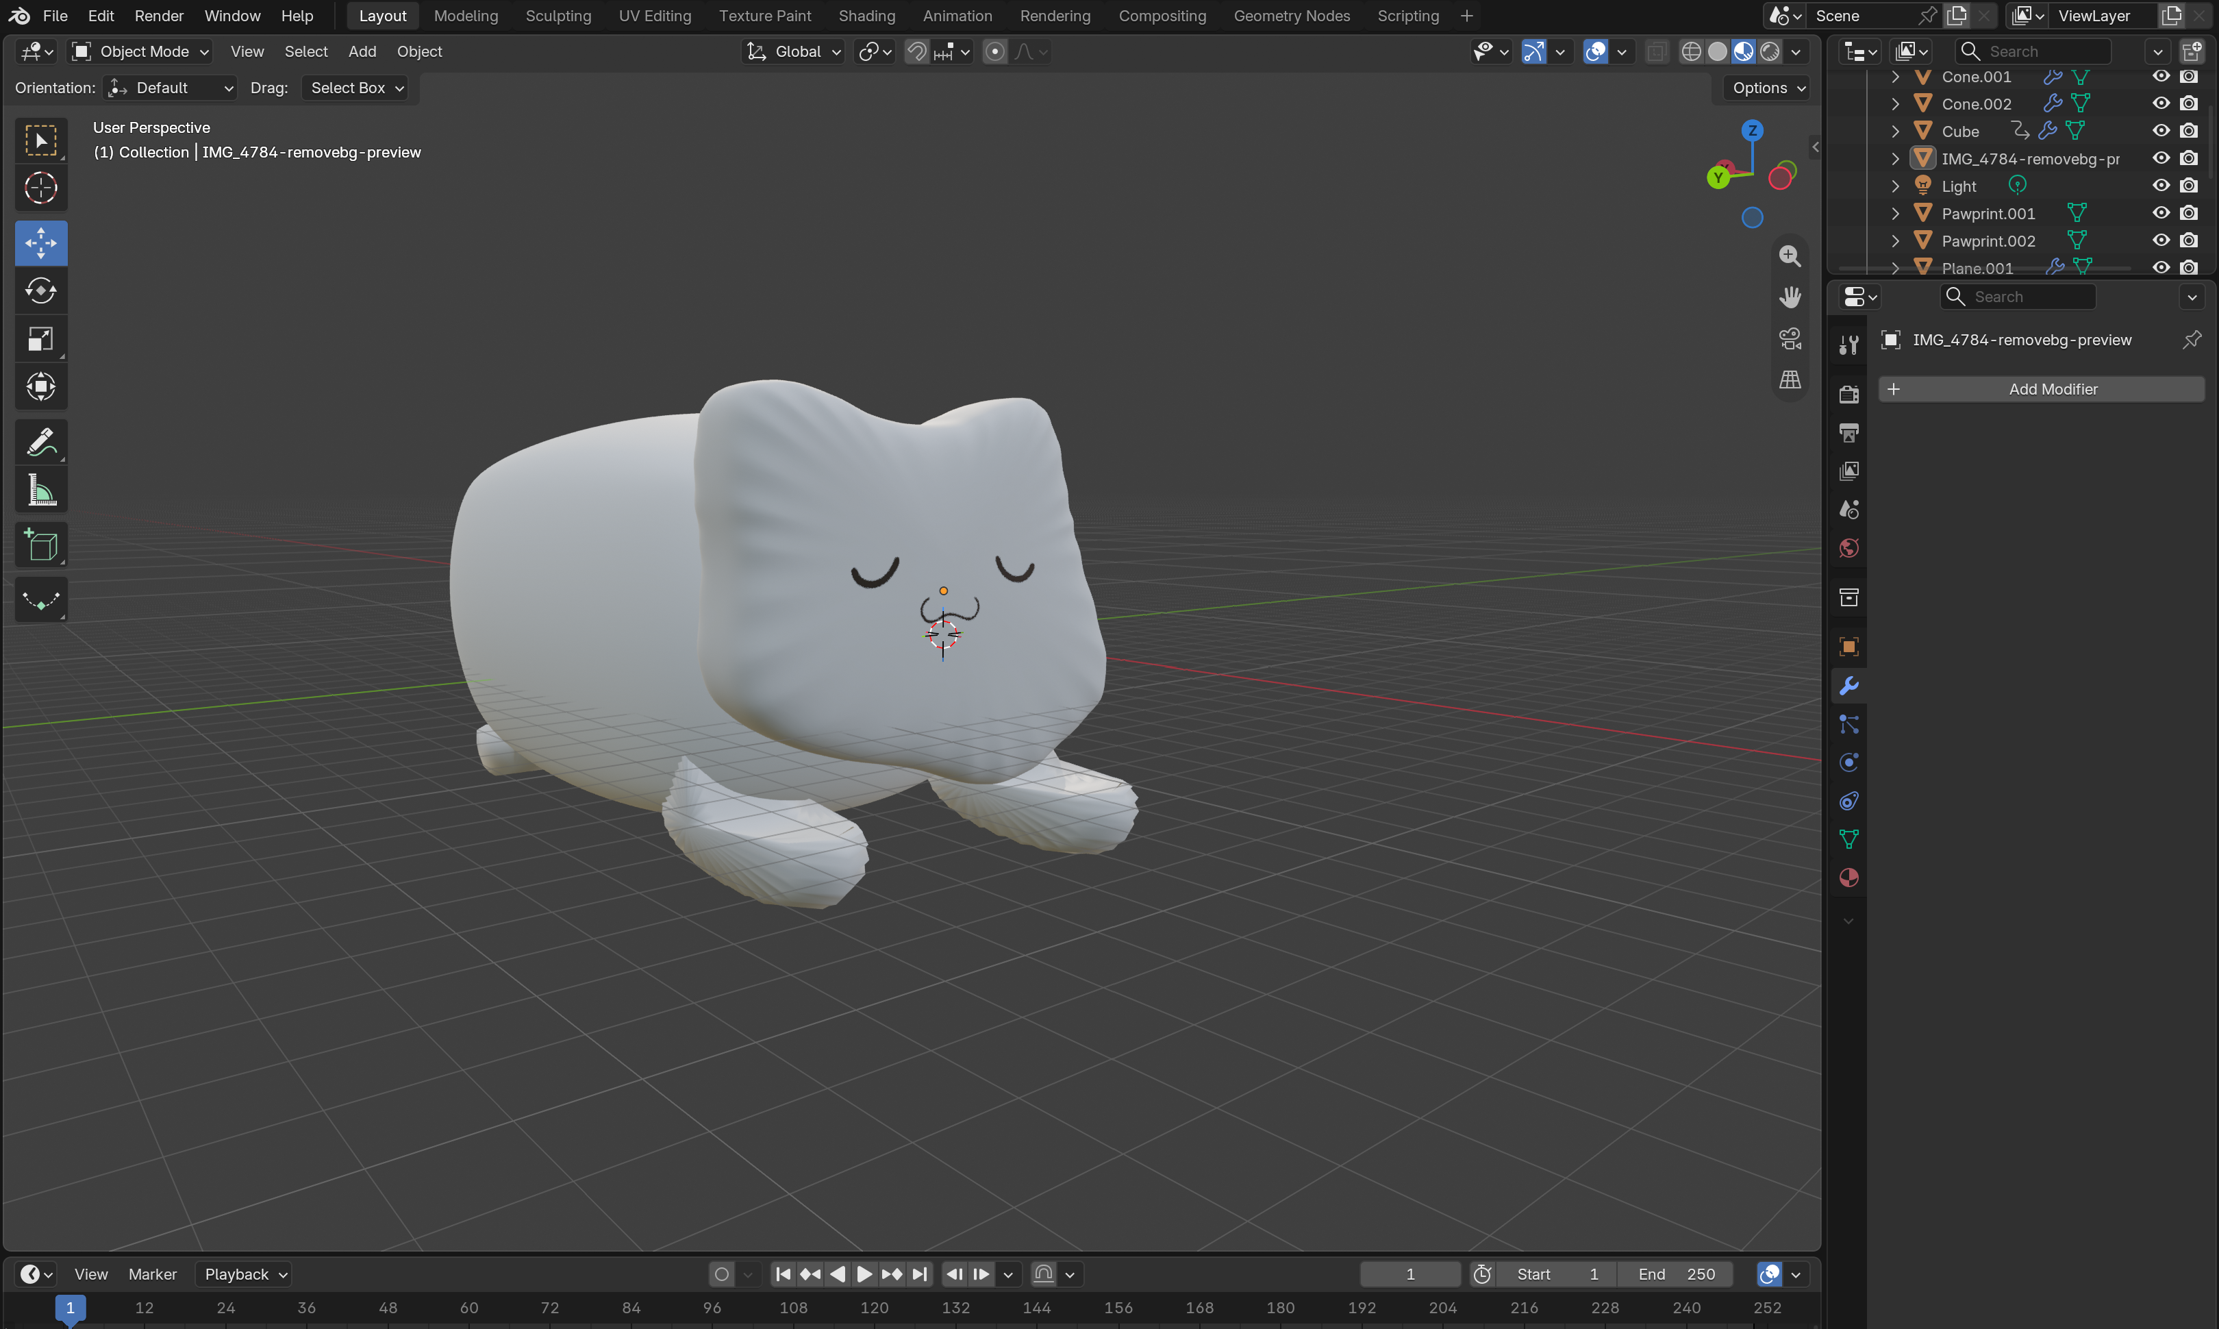The height and width of the screenshot is (1329, 2219).
Task: Pick the Measure tool
Action: [41, 490]
